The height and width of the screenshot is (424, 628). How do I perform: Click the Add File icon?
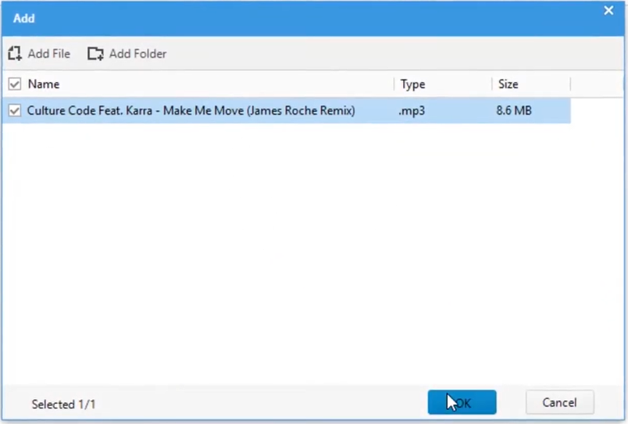tap(15, 54)
